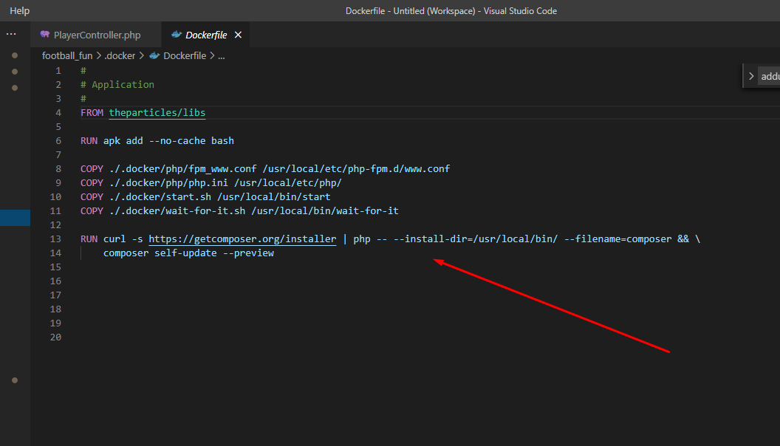Place cursor on "composer self-update --preview" text

[188, 253]
